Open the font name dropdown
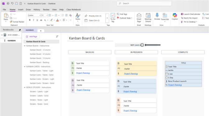The width and height of the screenshot is (209, 116). pos(40,16)
